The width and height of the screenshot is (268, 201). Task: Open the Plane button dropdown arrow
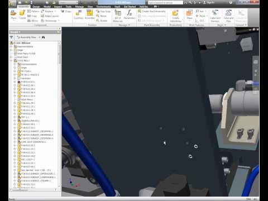tap(189, 21)
